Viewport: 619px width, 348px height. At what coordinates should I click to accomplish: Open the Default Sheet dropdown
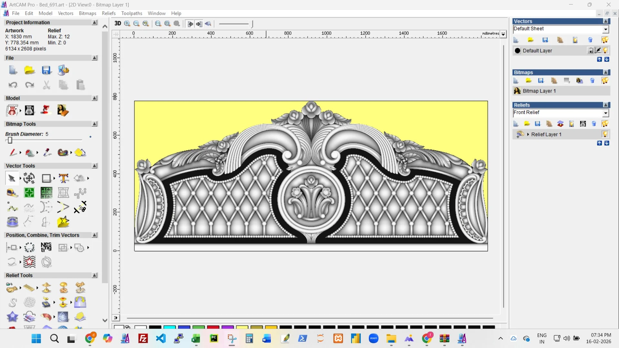click(x=605, y=29)
